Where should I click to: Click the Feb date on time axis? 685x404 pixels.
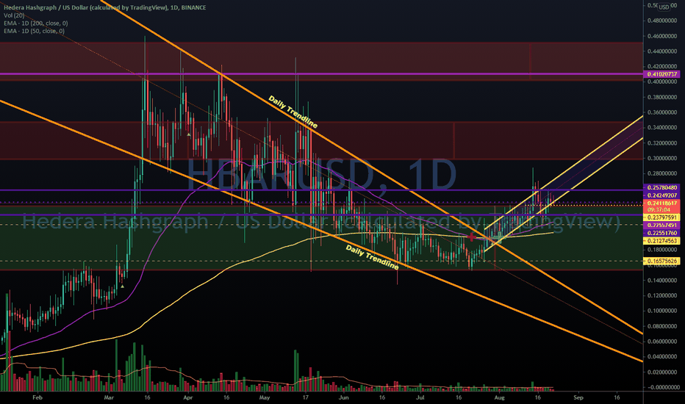pos(37,398)
